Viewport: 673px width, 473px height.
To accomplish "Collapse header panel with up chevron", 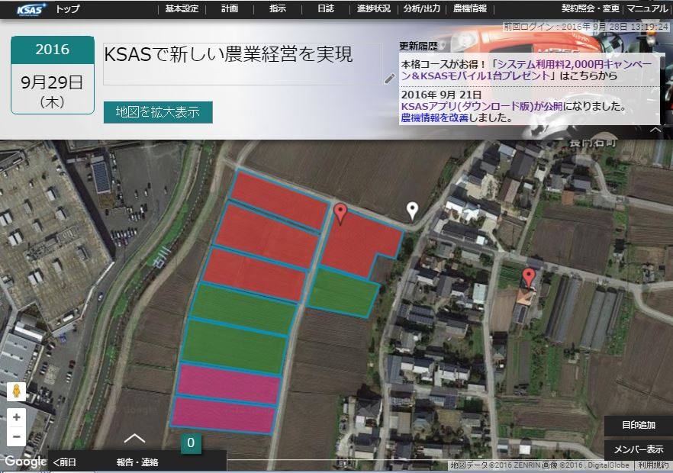I will (655, 129).
